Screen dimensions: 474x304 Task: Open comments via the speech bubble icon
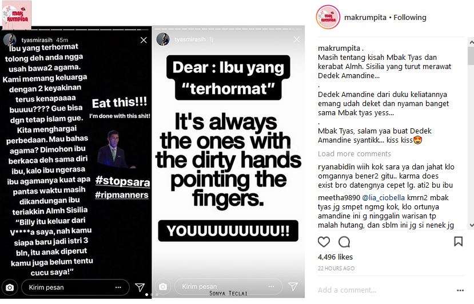pos(344,242)
